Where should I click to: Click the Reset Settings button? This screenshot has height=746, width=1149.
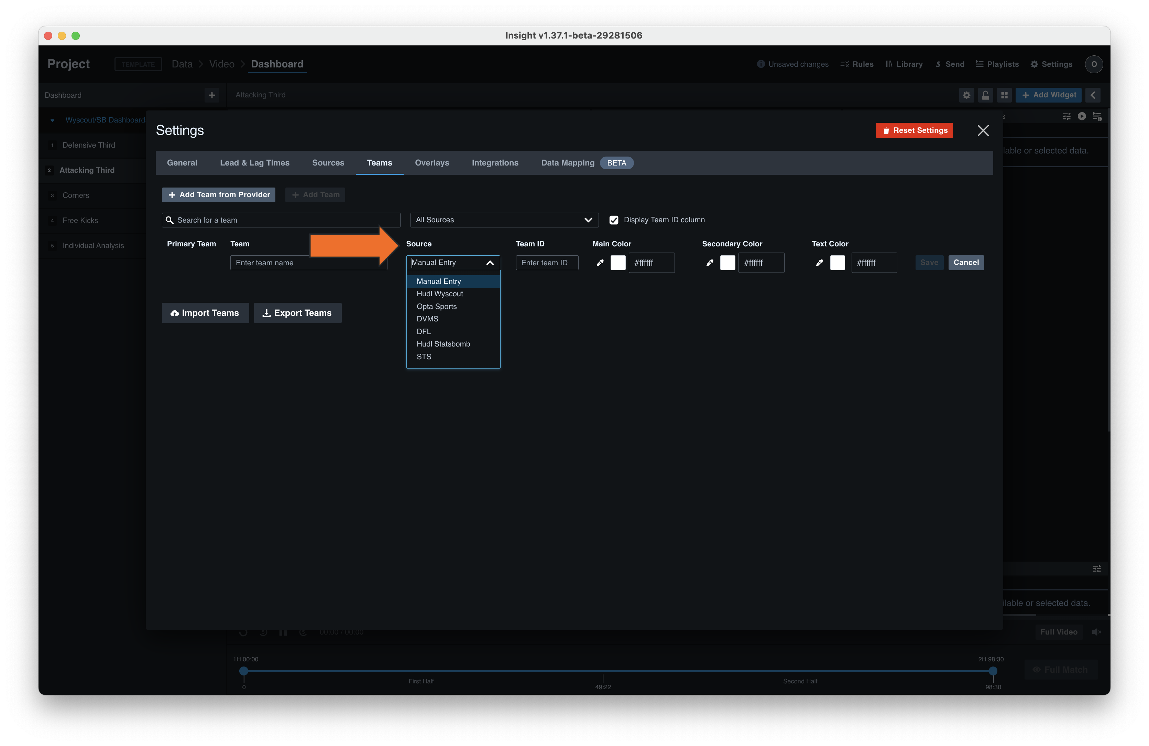coord(915,130)
